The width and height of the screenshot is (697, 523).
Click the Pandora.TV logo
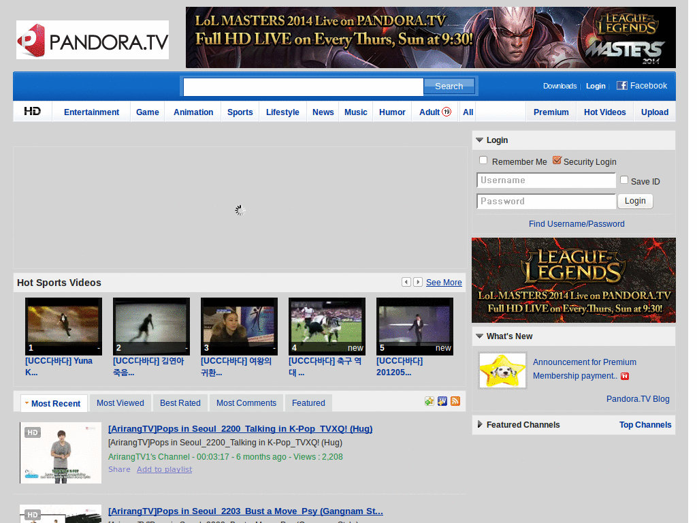point(93,40)
